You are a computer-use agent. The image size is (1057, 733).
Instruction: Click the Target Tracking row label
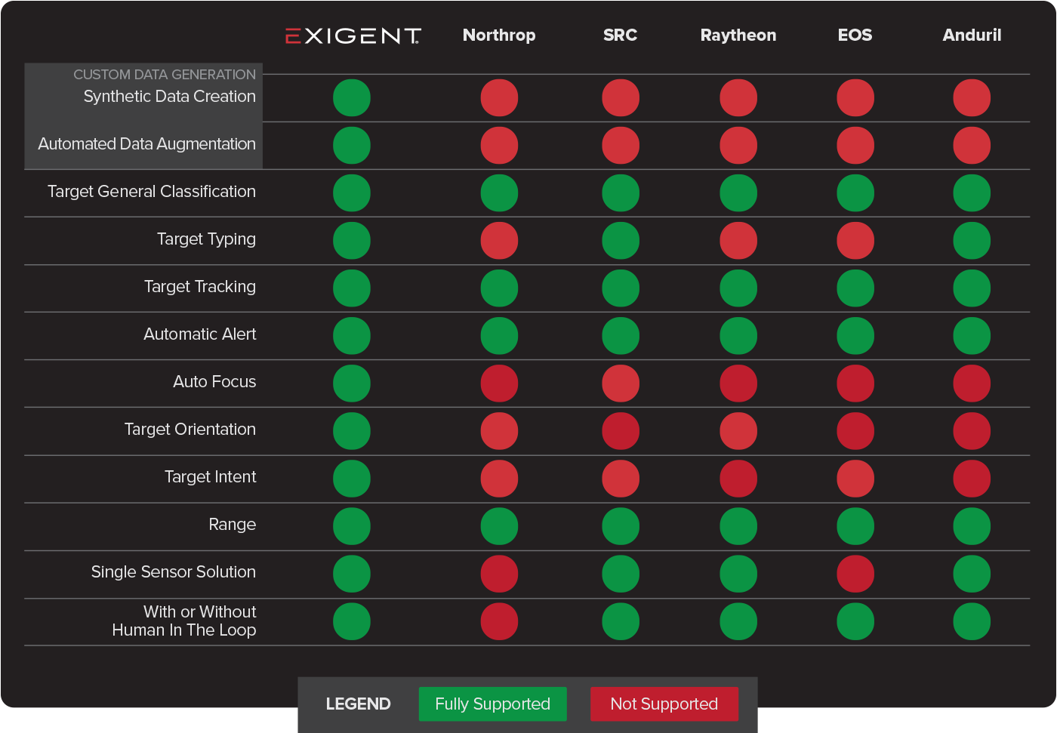[x=200, y=287]
